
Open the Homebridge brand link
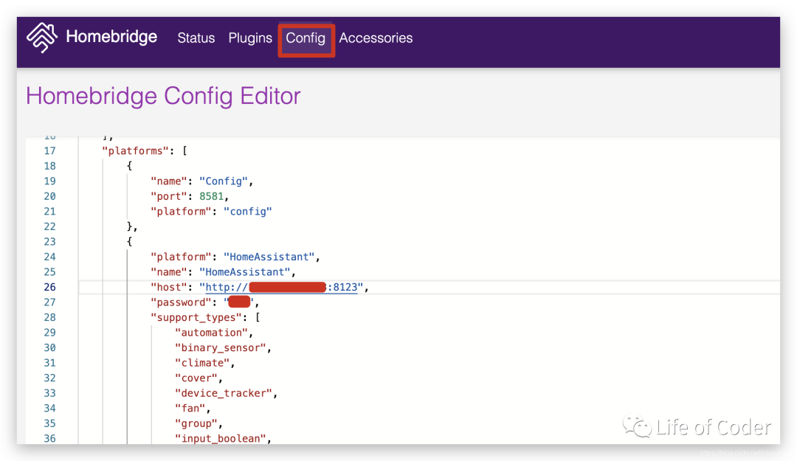111,37
